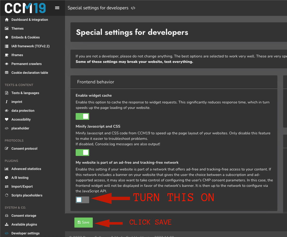Click the code icon beside Developer settings
287x237 pixels.
tap(6, 233)
